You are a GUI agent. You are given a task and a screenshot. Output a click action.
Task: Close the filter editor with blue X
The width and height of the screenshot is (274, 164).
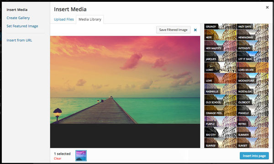point(195,30)
